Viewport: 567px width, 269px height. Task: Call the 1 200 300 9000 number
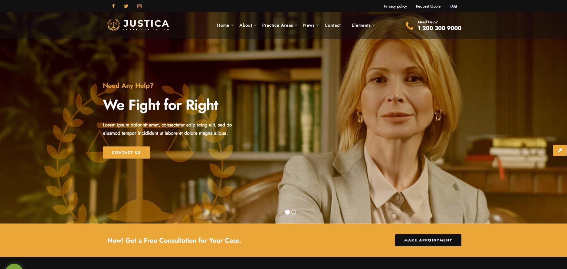440,28
